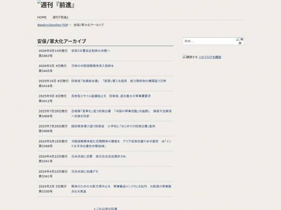The width and height of the screenshot is (281, 210).
Task: Open article 日米会談に抗議デモ
Action: point(85,172)
